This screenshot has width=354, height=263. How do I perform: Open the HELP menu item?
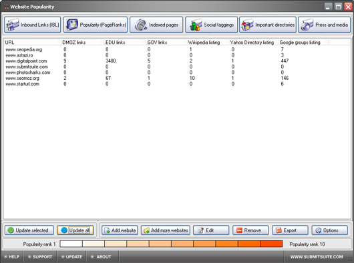(12, 257)
